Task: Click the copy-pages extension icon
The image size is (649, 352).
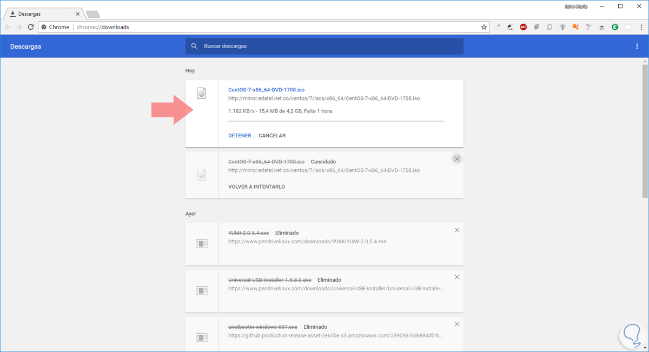Action: tap(549, 26)
